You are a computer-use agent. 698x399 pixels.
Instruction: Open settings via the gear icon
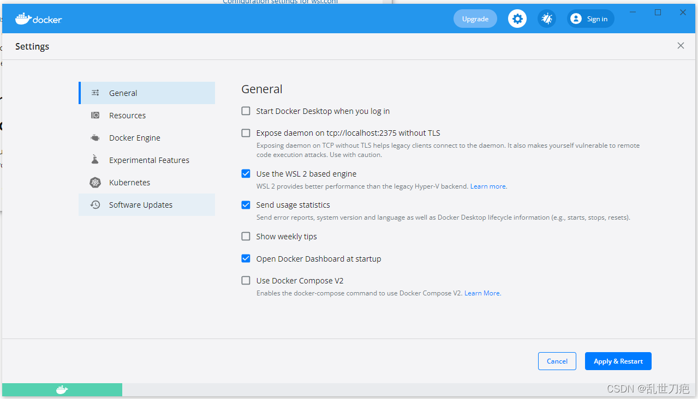point(517,19)
